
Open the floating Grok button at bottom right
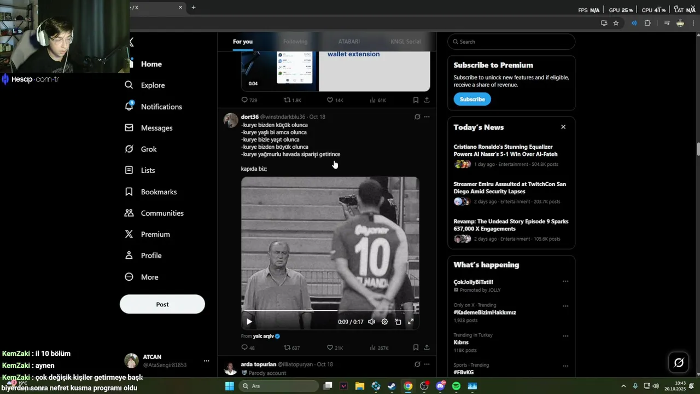tap(679, 362)
